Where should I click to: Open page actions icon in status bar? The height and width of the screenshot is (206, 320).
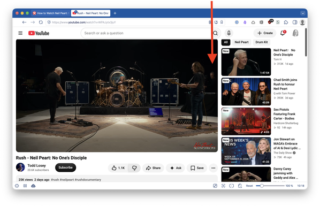(x=240, y=186)
